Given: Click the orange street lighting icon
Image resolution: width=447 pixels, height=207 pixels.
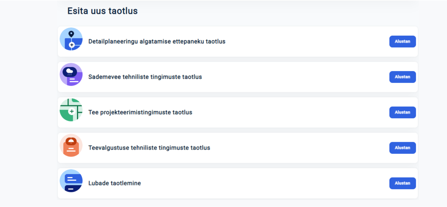Looking at the screenshot, I should tap(71, 145).
